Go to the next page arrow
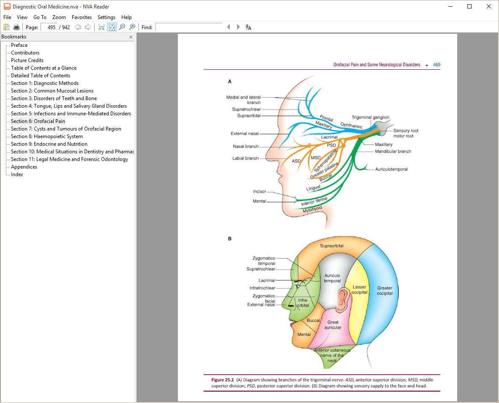Image resolution: width=499 pixels, height=403 pixels. [x=88, y=27]
